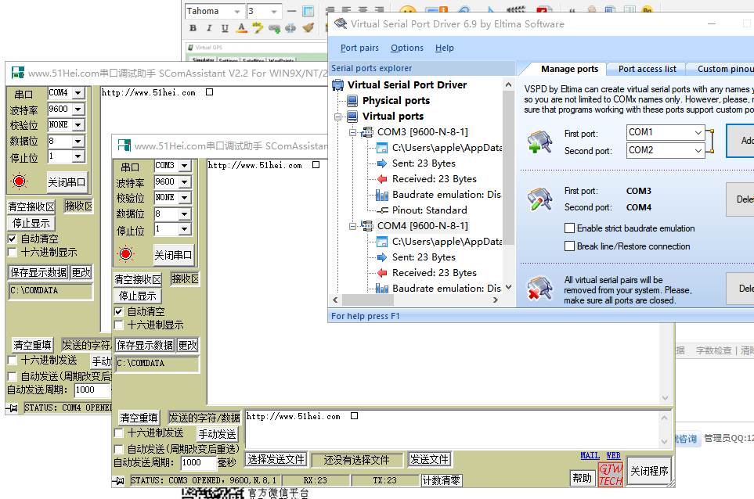This screenshot has width=754, height=499.
Task: Click the delete all pairs icon with red X
Action: click(539, 288)
